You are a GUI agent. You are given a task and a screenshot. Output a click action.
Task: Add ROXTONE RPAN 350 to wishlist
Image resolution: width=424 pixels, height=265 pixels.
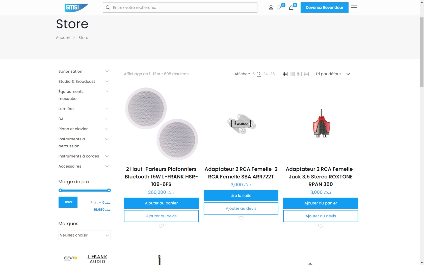[x=321, y=226]
